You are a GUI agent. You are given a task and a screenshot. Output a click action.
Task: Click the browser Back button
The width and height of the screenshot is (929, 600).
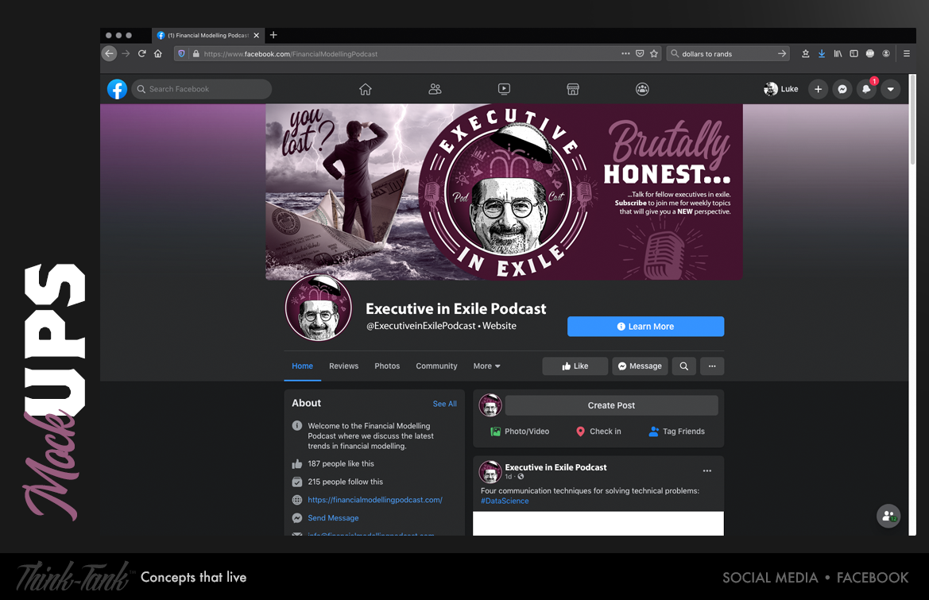pos(109,54)
